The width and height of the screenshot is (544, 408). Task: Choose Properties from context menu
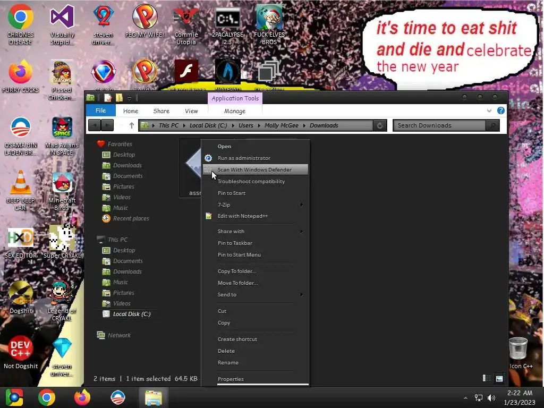[255, 379]
